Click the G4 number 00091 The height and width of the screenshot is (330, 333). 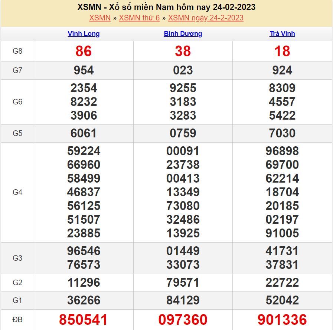(x=183, y=151)
